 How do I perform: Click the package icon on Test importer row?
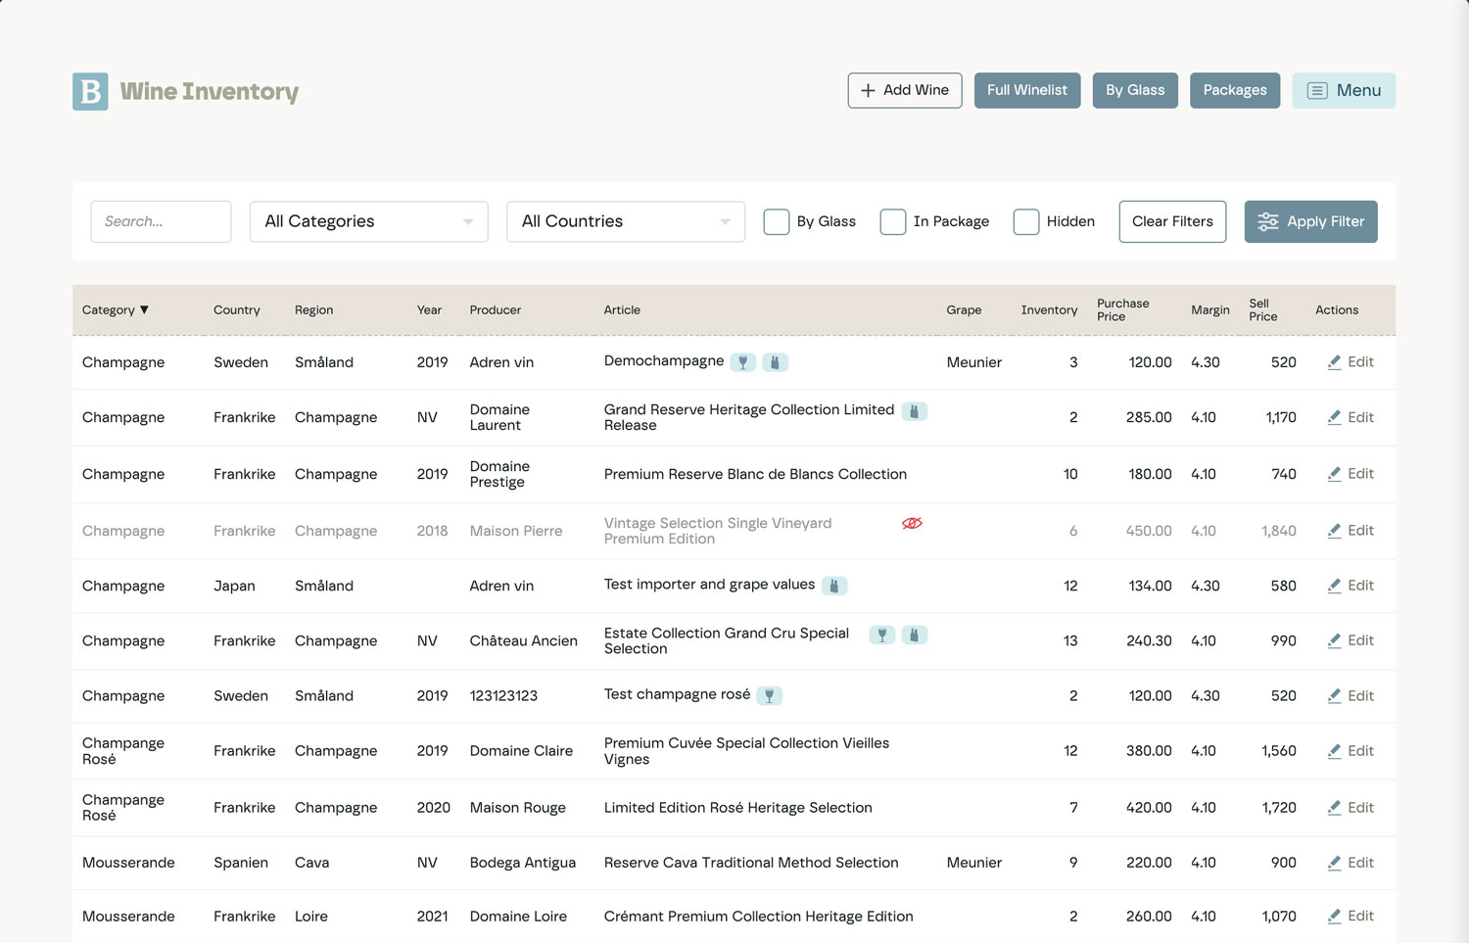click(834, 586)
